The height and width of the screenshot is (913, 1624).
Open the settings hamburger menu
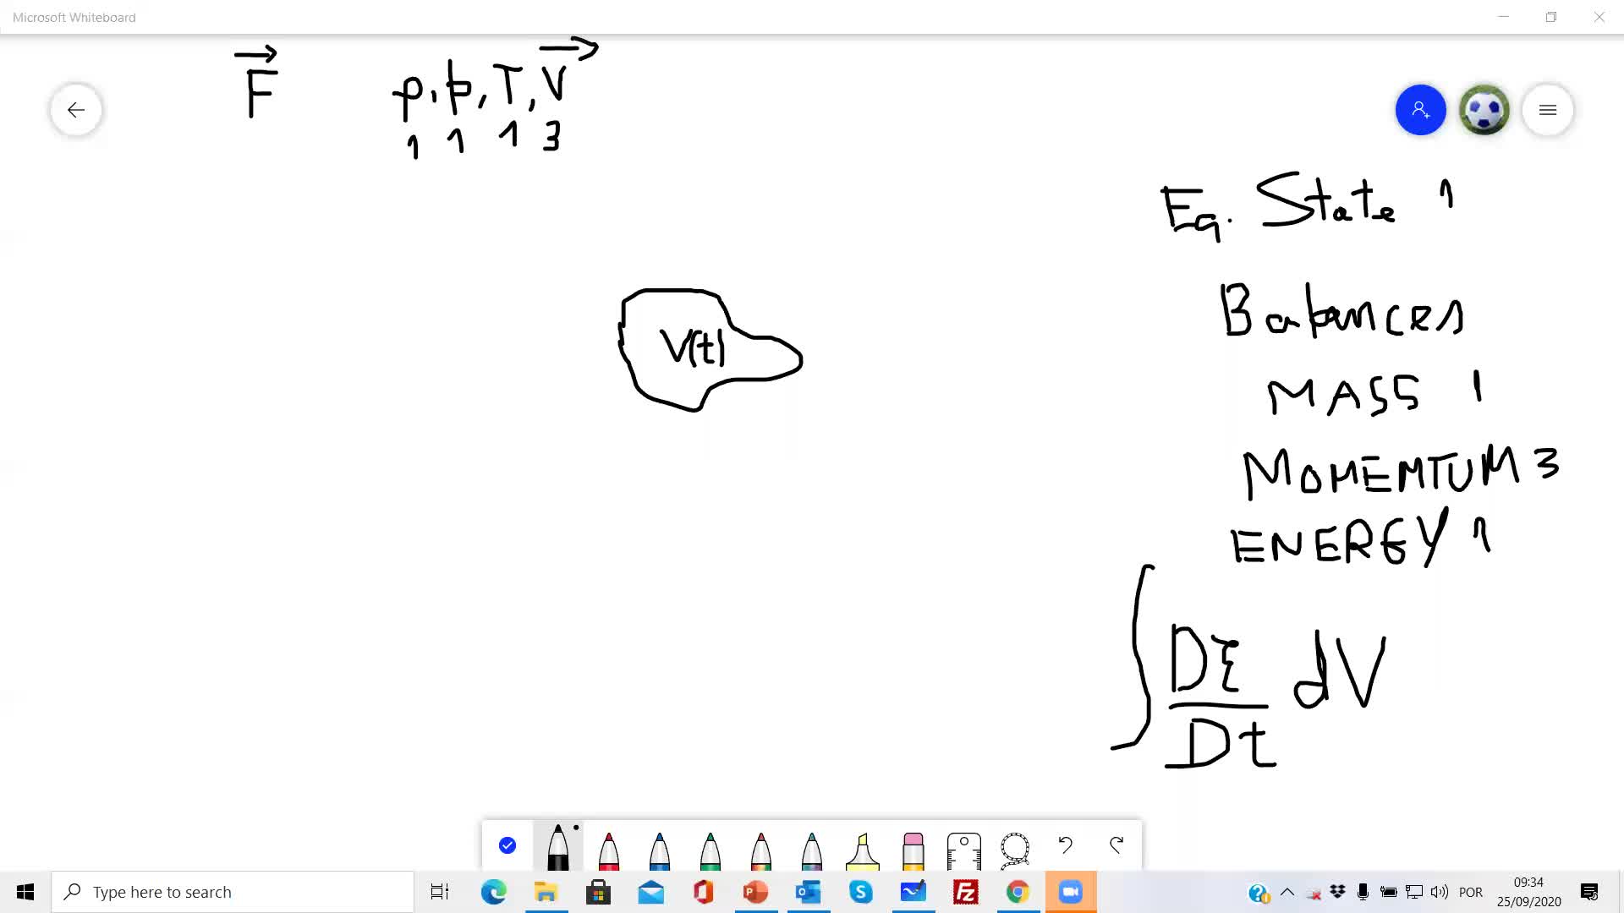point(1548,110)
